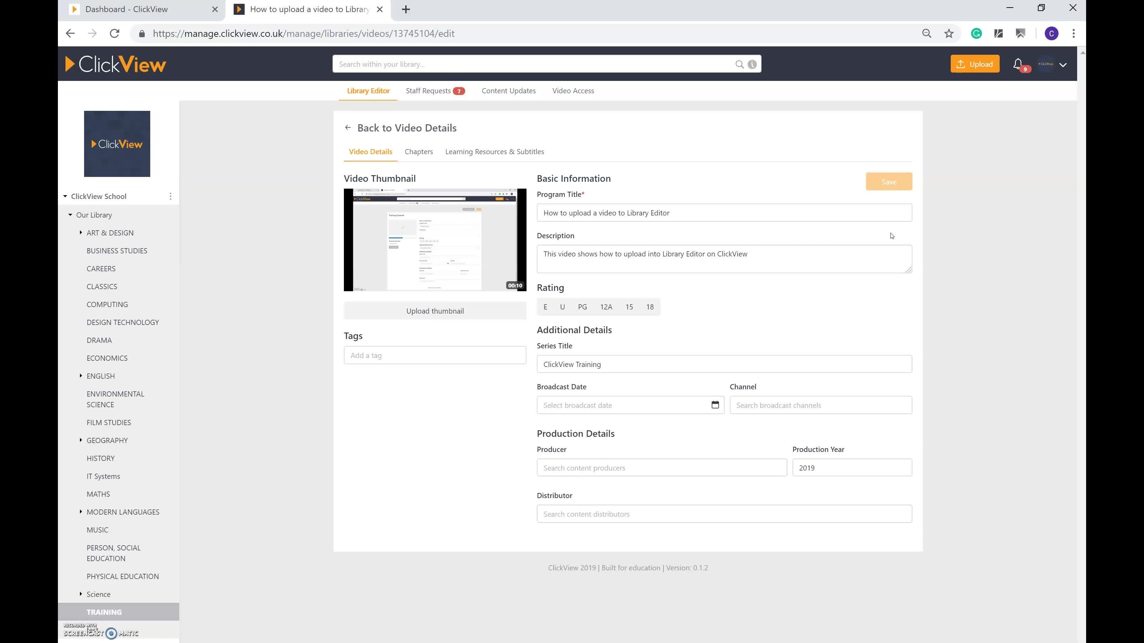The image size is (1144, 643).
Task: Expand the ENGLISH folder
Action: click(x=81, y=376)
